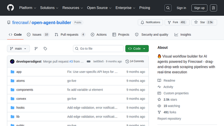Open the GitHub homepage logo

click(10, 8)
